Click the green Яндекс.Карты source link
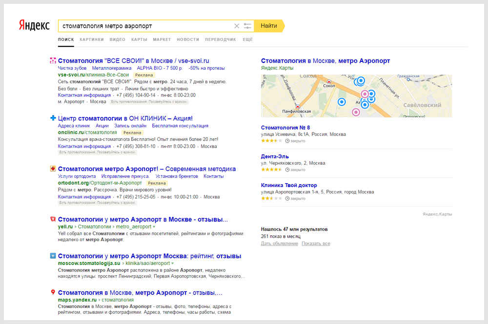 277,68
